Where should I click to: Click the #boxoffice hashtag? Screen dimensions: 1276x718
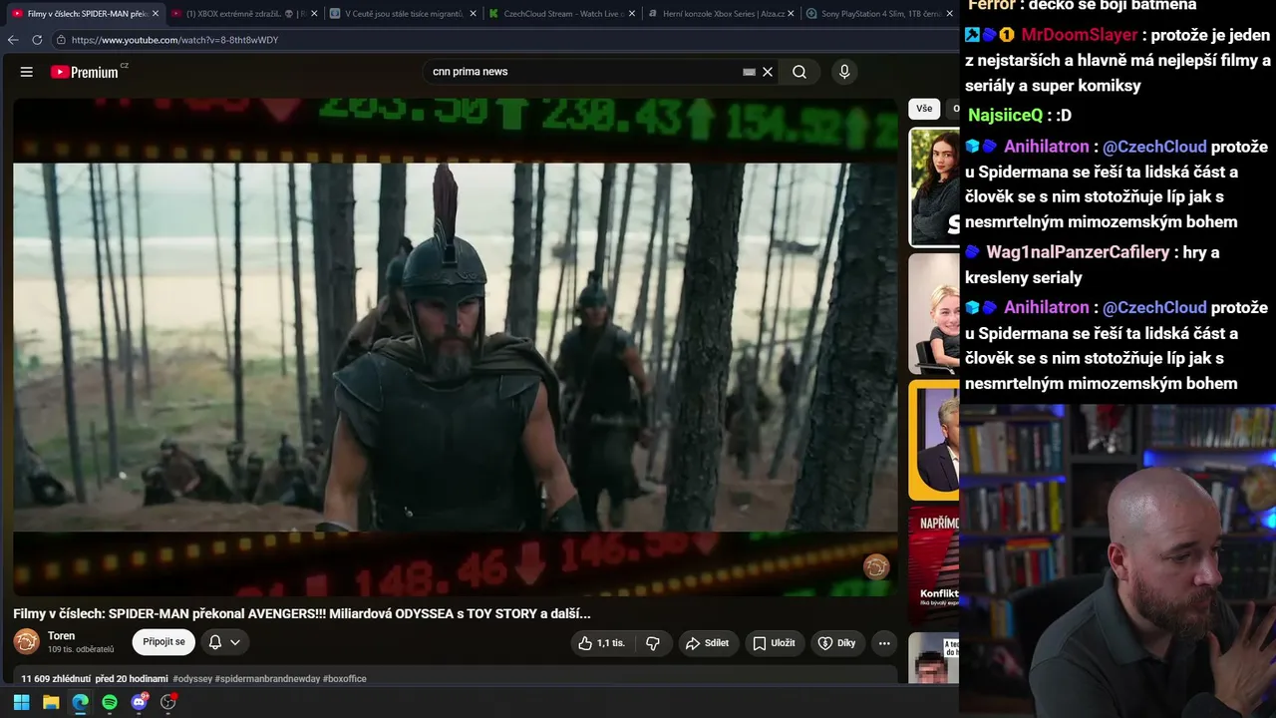tap(345, 679)
